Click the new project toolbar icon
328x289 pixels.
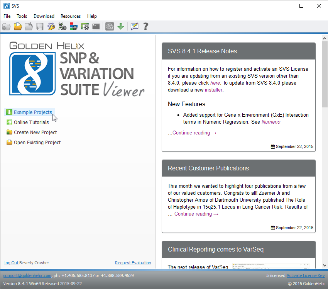[6, 26]
